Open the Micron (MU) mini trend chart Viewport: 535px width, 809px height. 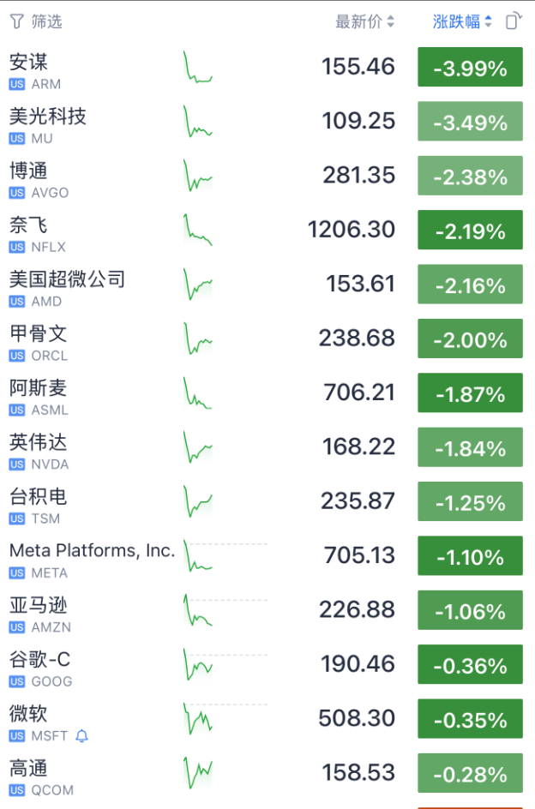click(198, 122)
